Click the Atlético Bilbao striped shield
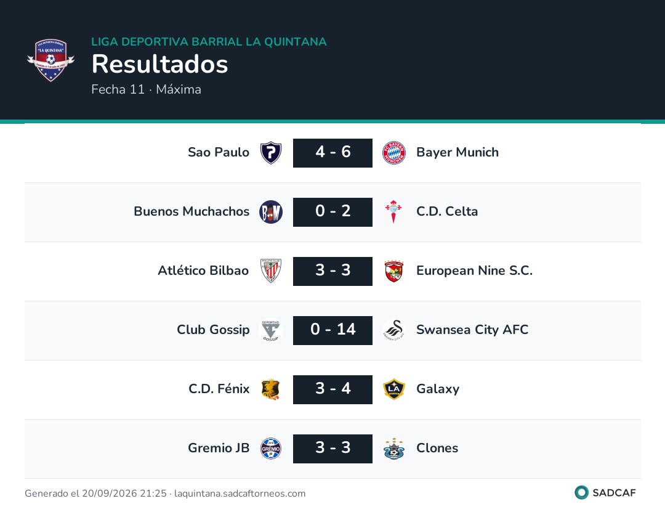 tap(270, 271)
